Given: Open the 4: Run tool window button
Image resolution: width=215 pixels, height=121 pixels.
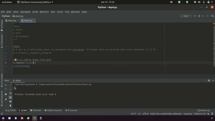Looking at the screenshot, I should [23, 111].
